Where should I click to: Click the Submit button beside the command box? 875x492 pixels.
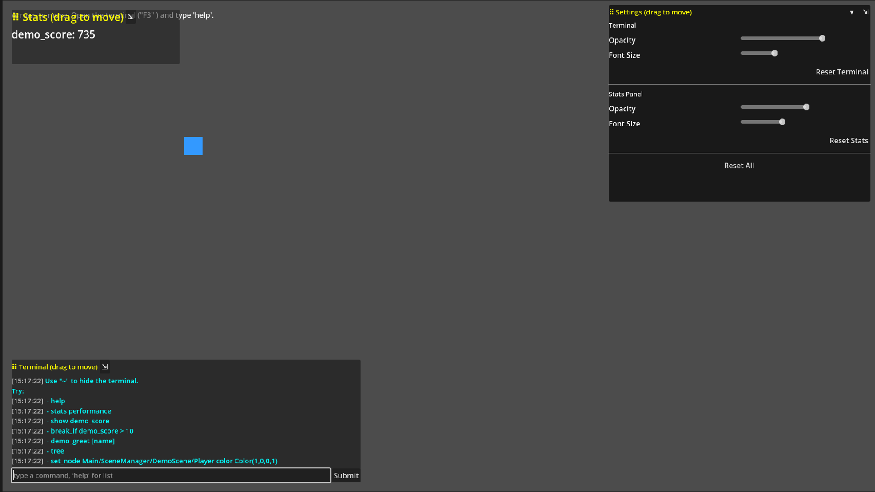(346, 476)
